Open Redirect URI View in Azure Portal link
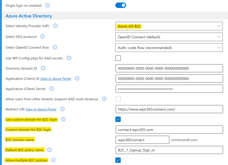Viewport: 228px width, 165px height. click(41, 109)
